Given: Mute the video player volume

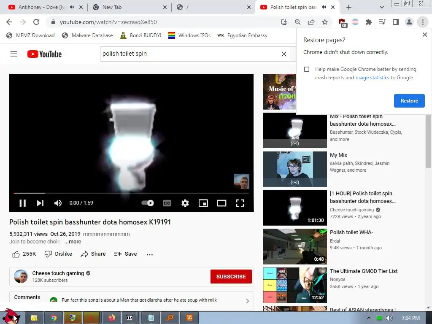Looking at the screenshot, I should [x=58, y=203].
